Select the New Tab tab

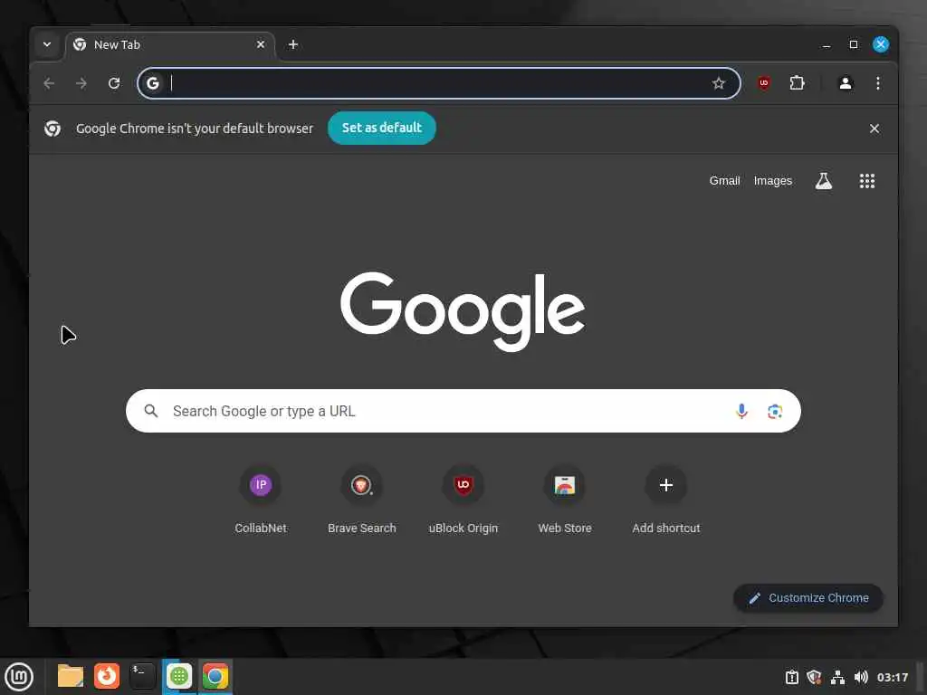coord(169,45)
